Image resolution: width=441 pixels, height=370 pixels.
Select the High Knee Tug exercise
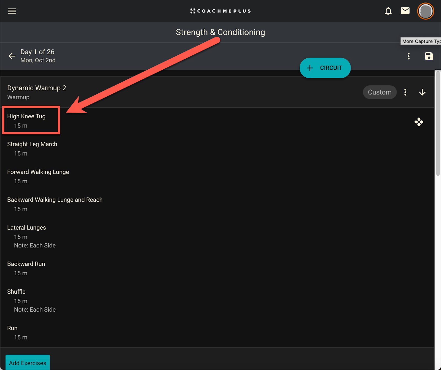pos(26,116)
